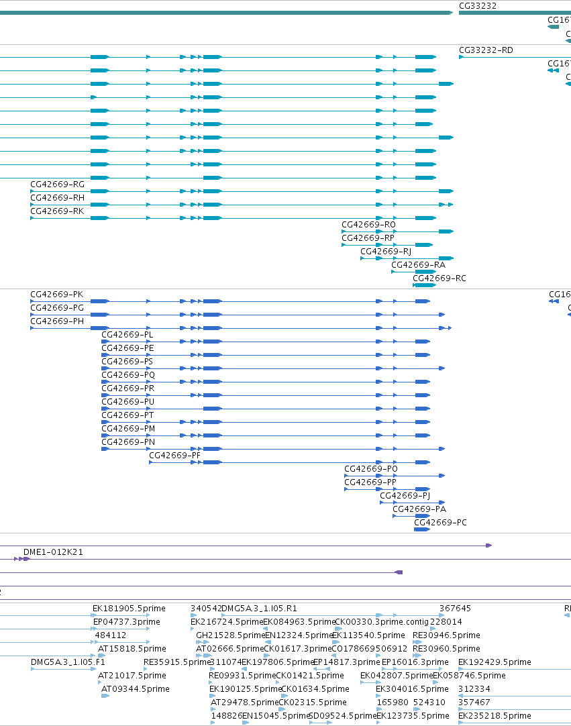Select CG42669-PU protein label
Image resolution: width=571 pixels, height=726 pixels.
pos(127,402)
